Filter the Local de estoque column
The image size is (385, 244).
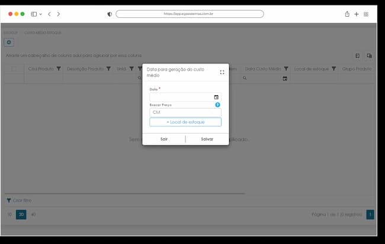pos(333,69)
